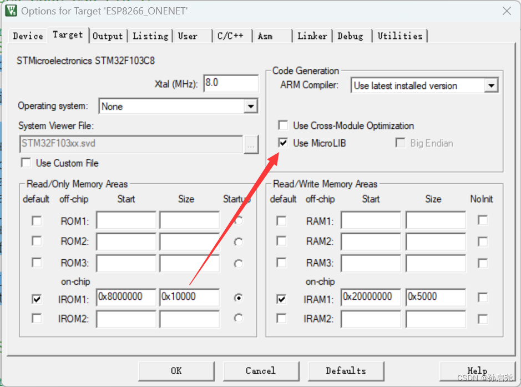Select the IROM1 Startup radio button

[x=238, y=298]
